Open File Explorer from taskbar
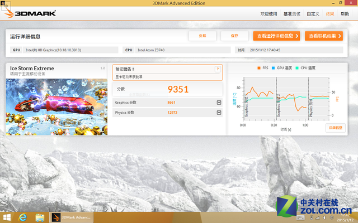 point(40,218)
